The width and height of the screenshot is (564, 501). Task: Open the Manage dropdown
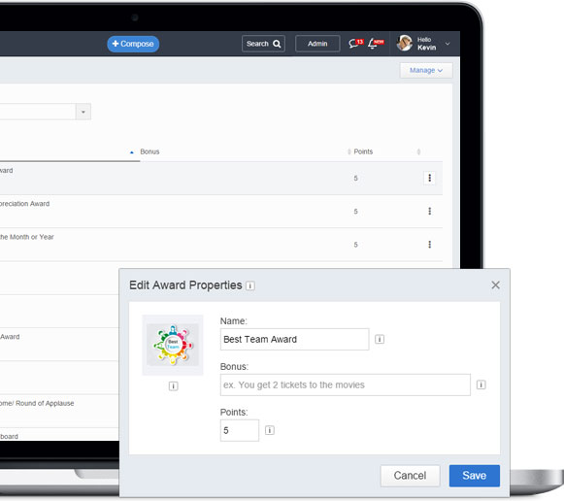[x=426, y=71]
